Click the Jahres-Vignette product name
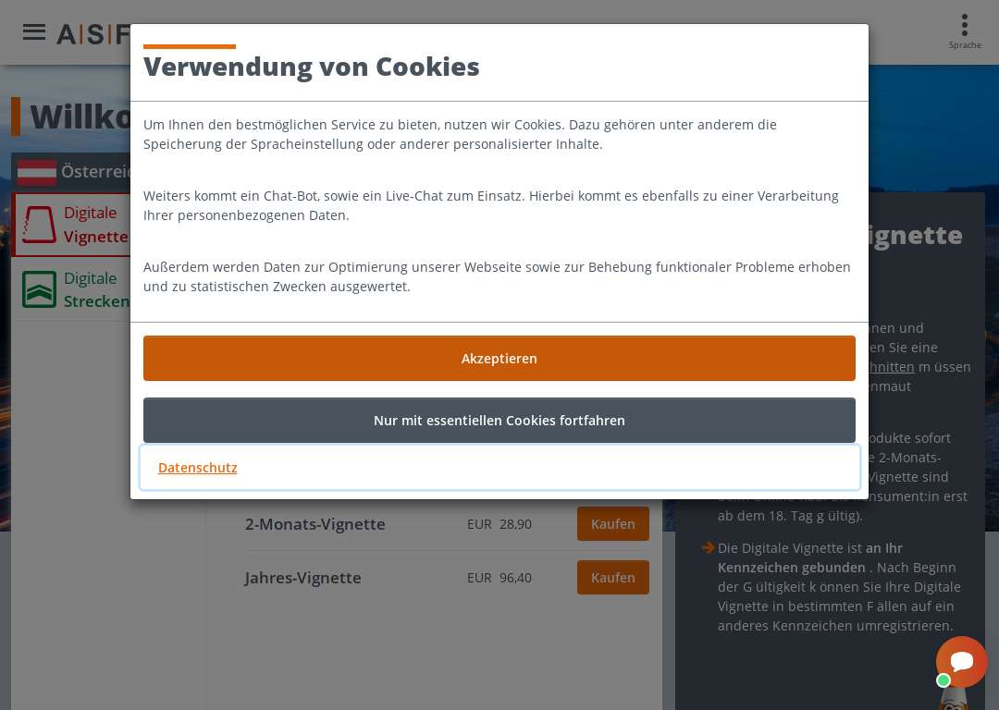This screenshot has width=999, height=710. [302, 578]
